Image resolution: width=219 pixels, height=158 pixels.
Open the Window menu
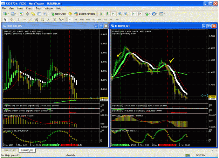pyautogui.click(x=49, y=8)
